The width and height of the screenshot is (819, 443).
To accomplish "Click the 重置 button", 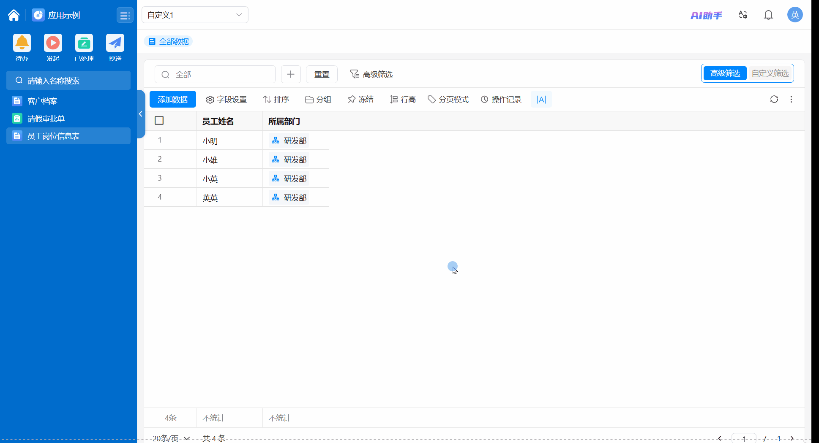I will click(x=322, y=74).
